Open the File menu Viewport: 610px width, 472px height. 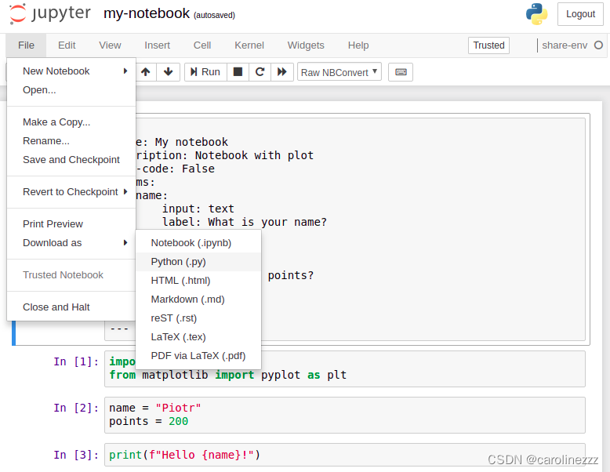[26, 45]
